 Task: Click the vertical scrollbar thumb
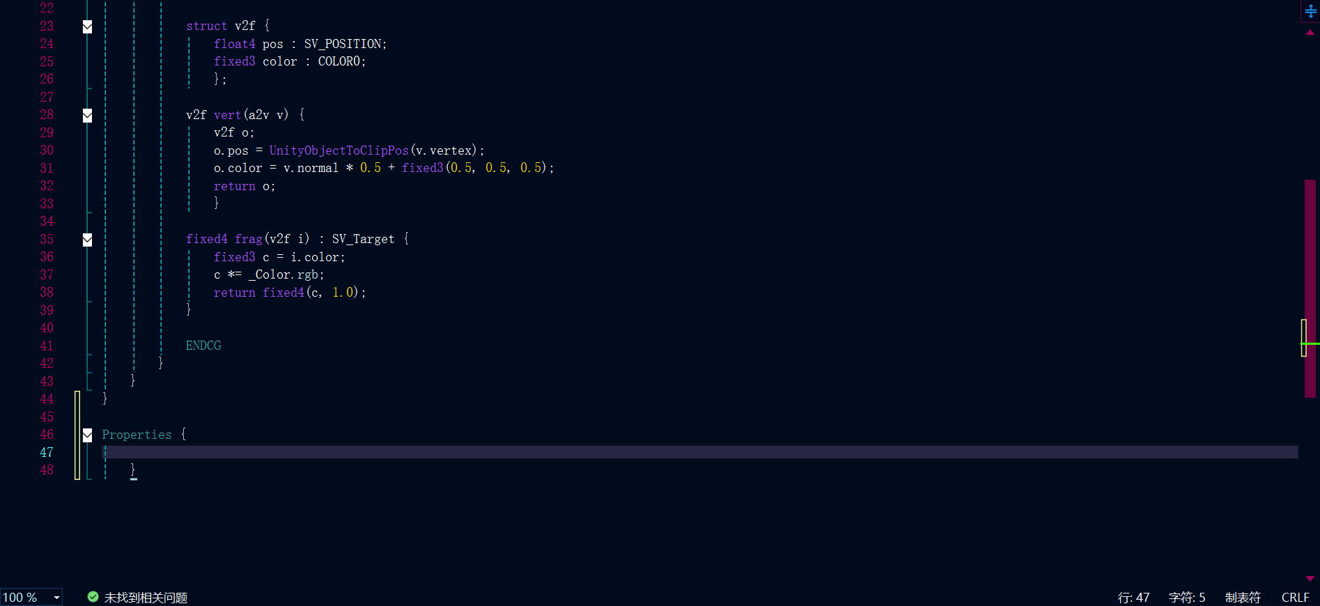coord(1310,288)
